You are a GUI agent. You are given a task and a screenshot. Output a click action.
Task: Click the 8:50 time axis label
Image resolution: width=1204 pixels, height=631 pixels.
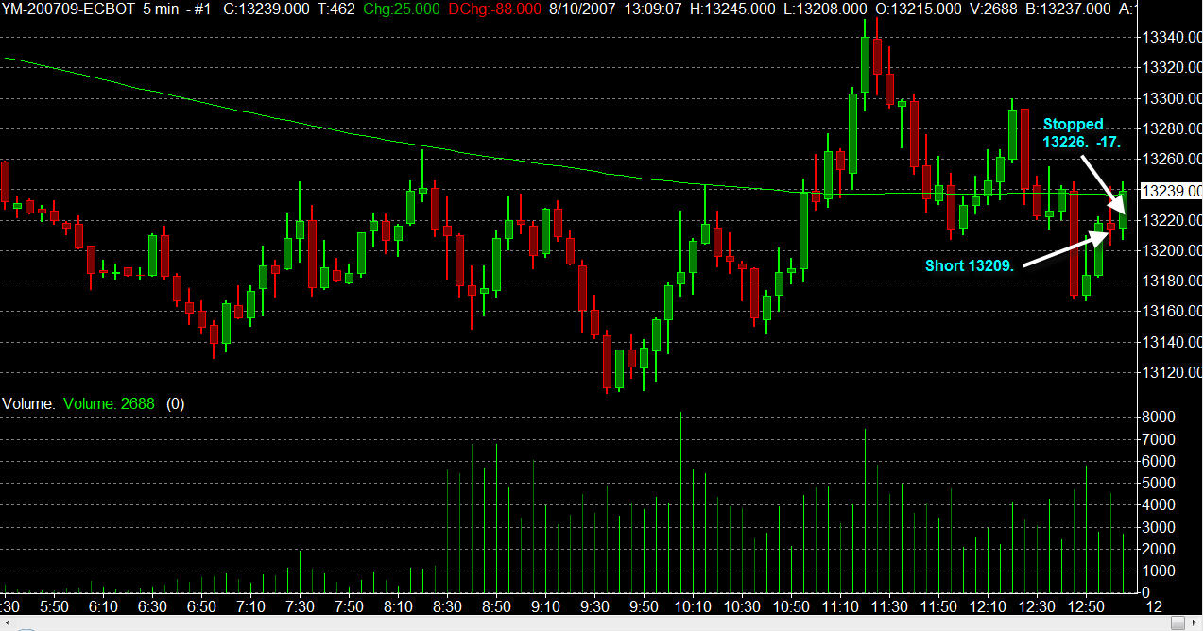click(x=496, y=605)
